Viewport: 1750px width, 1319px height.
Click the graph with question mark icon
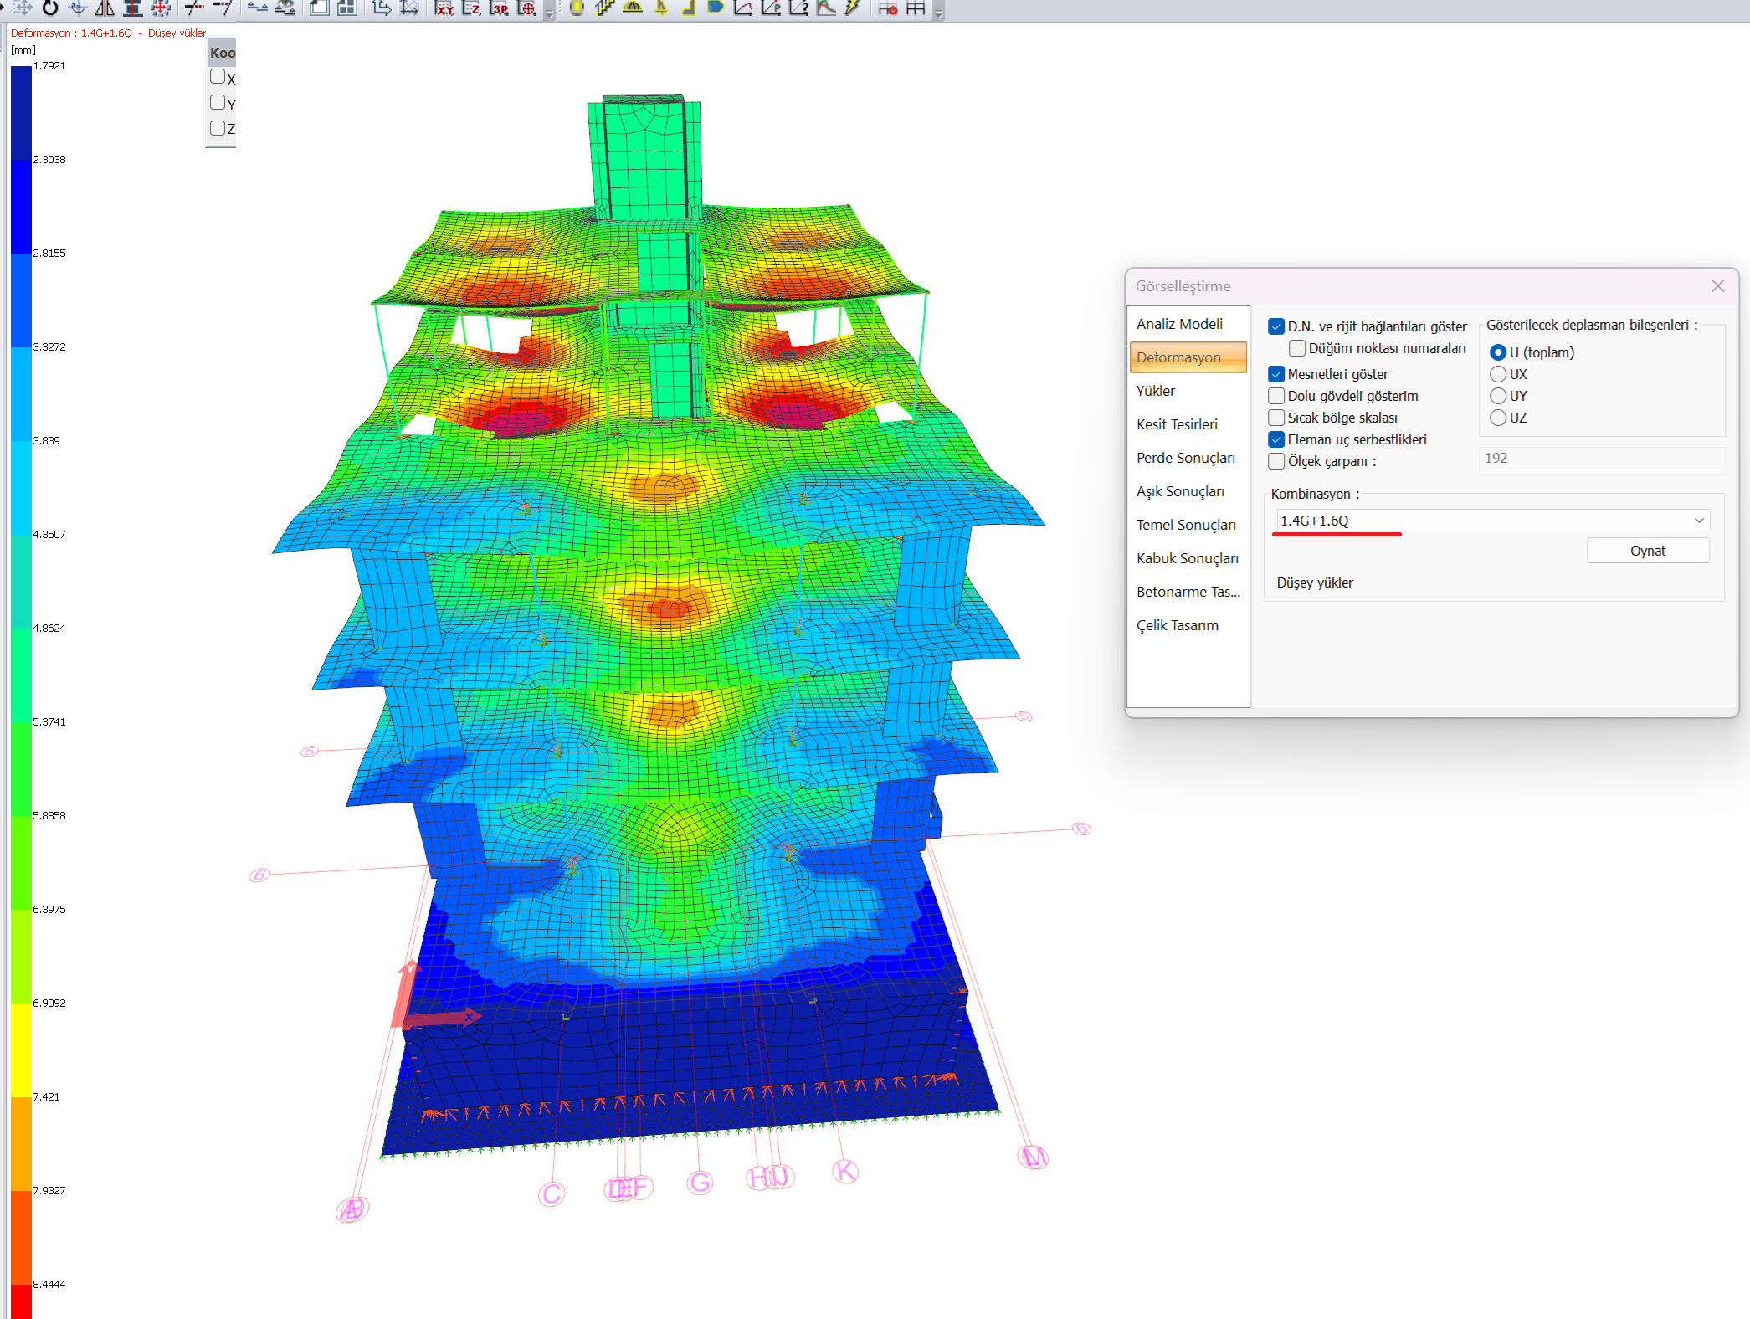coord(798,8)
